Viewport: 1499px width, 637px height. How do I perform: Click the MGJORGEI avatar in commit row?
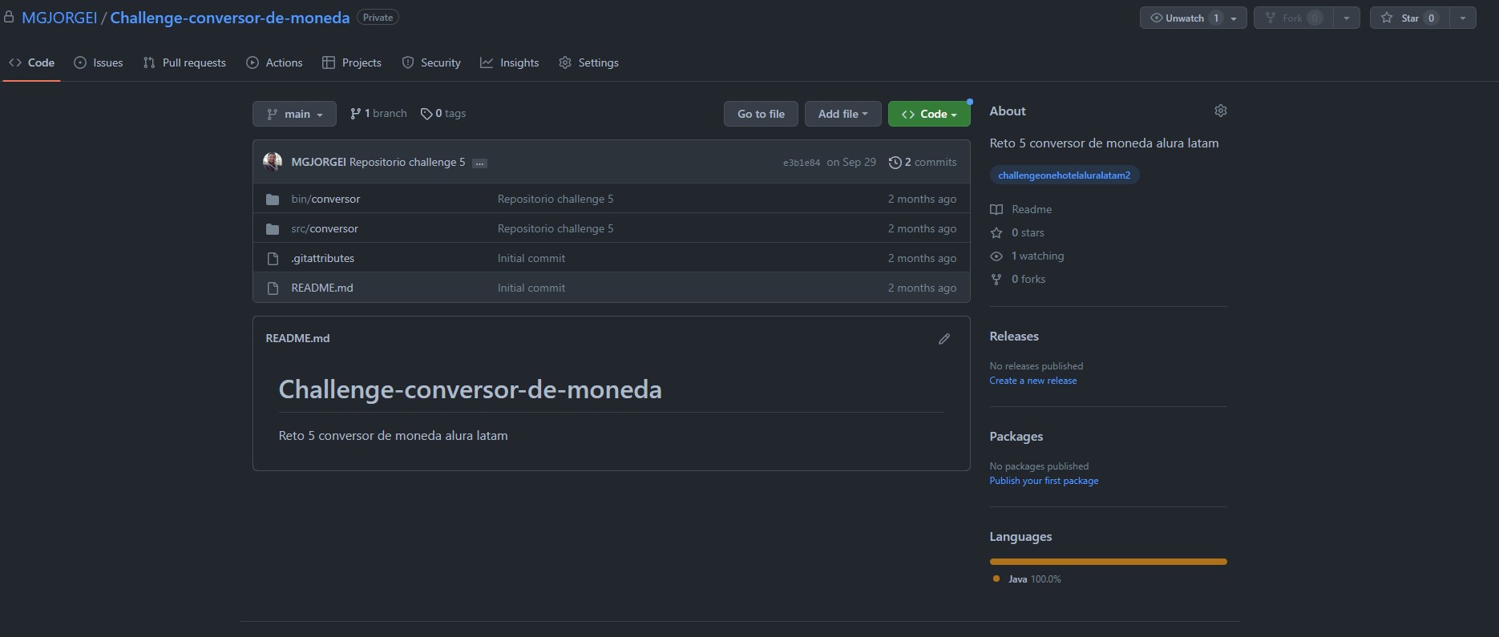[273, 162]
